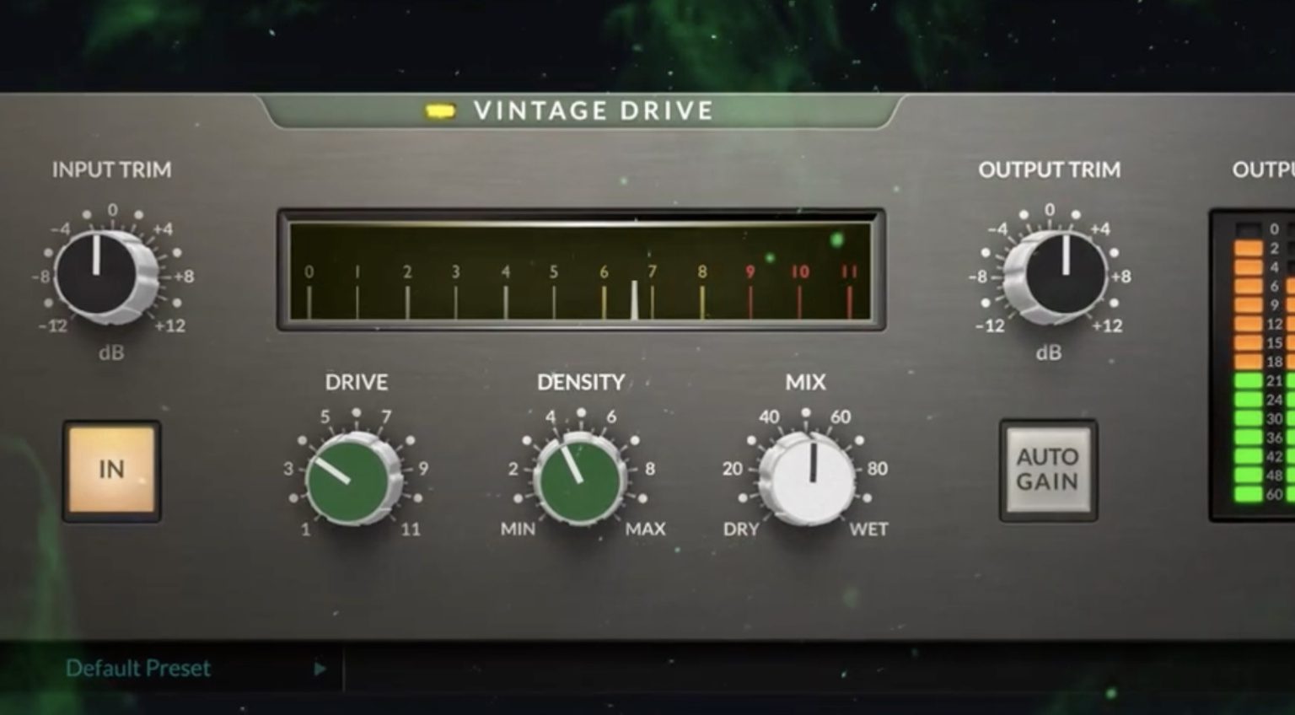Enable the Auto Gain button
This screenshot has height=715, width=1295.
point(1047,470)
